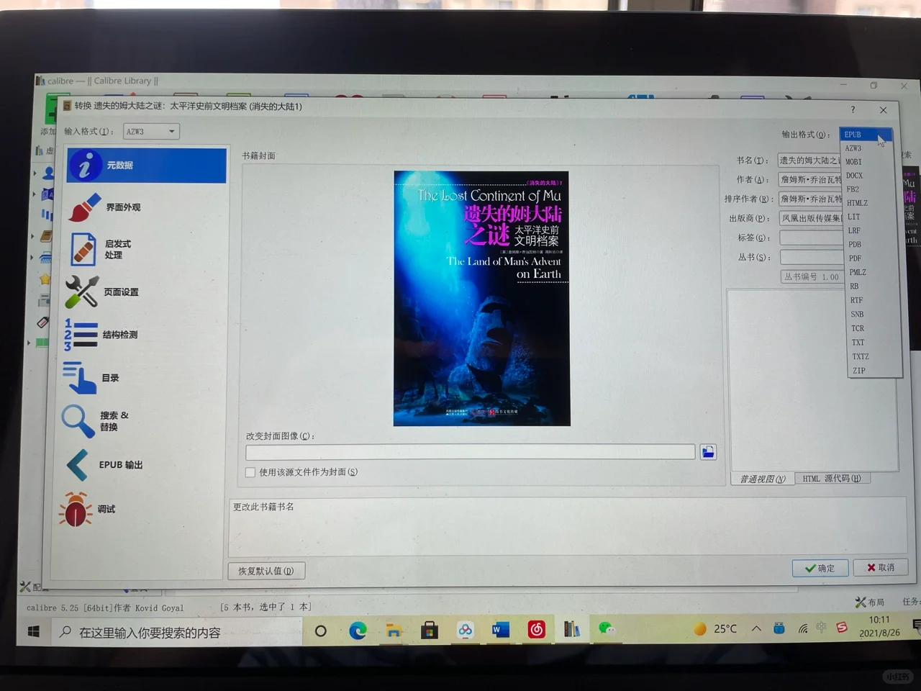The height and width of the screenshot is (691, 921).
Task: Click the Windows Start button
Action: pos(33,631)
